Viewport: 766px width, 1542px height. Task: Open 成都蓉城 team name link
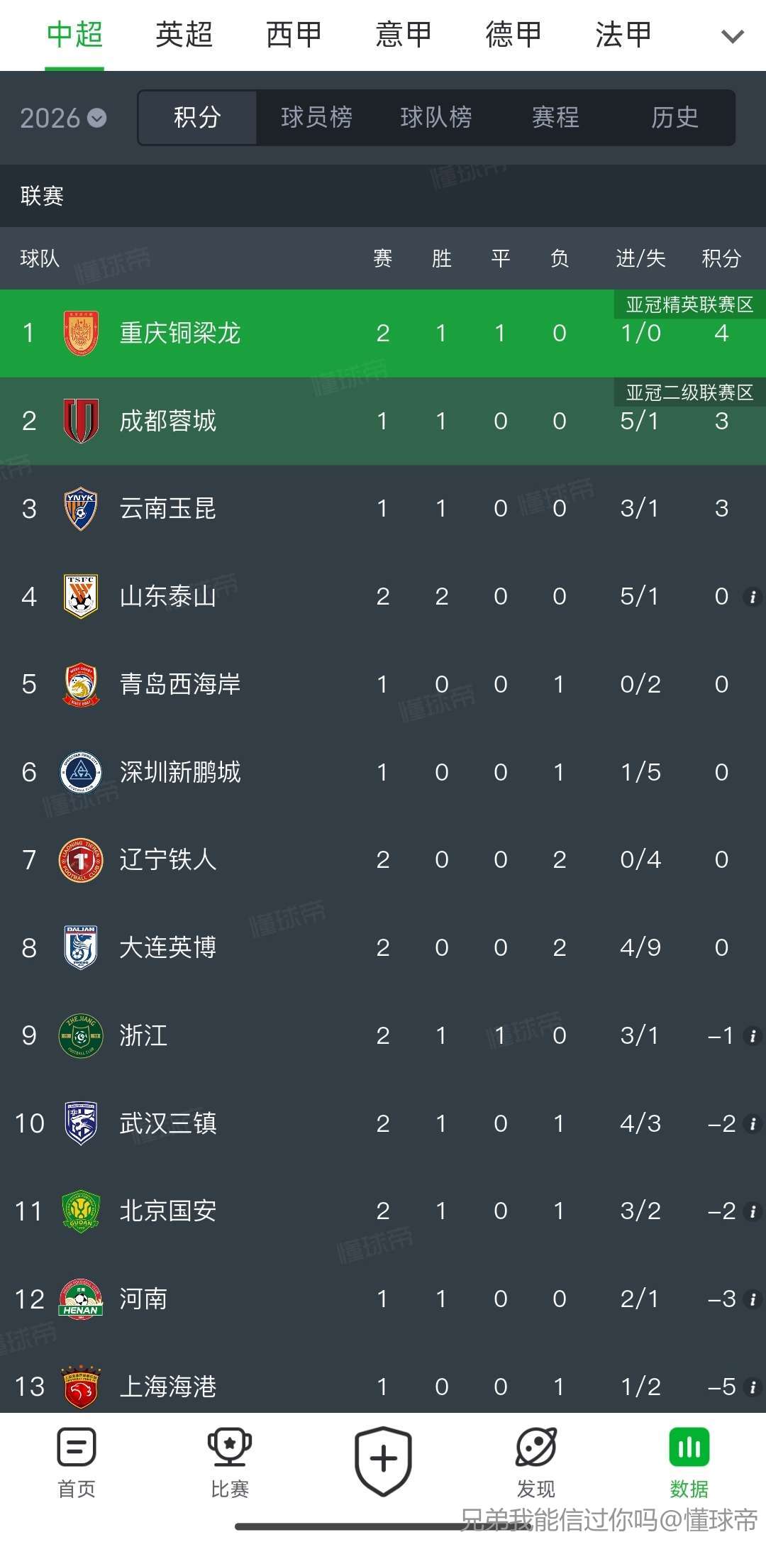pos(168,421)
